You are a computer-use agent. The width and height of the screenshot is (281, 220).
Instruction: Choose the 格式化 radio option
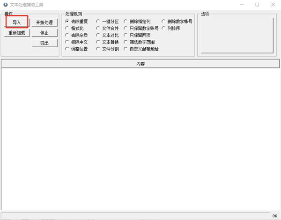pos(67,28)
